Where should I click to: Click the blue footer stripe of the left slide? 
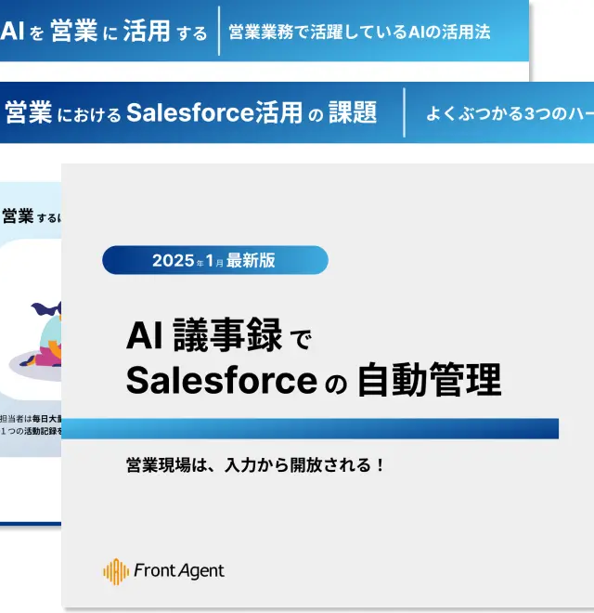(x=30, y=522)
